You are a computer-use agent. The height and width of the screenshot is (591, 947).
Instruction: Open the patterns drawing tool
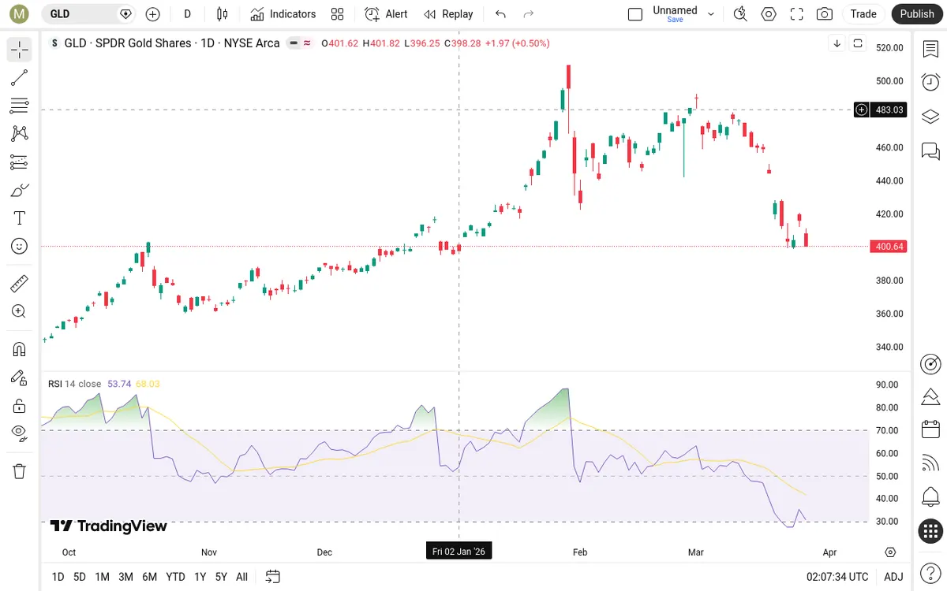pyautogui.click(x=20, y=134)
